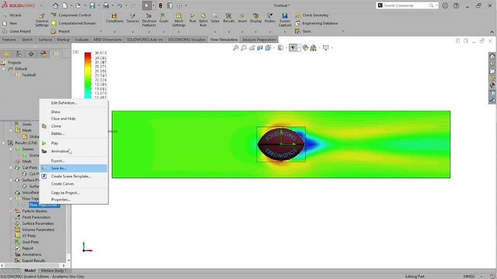Image resolution: width=497 pixels, height=279 pixels.
Task: Open Electrical Features
Action: 149,20
